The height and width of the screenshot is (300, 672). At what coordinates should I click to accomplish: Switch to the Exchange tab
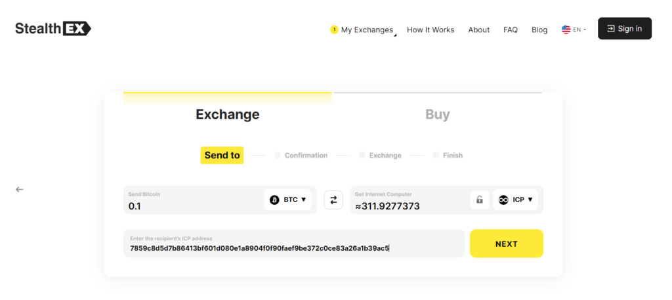[228, 114]
